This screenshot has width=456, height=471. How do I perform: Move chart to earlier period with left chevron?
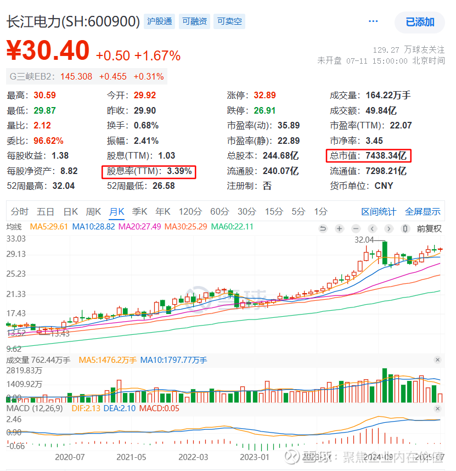(x=372, y=229)
